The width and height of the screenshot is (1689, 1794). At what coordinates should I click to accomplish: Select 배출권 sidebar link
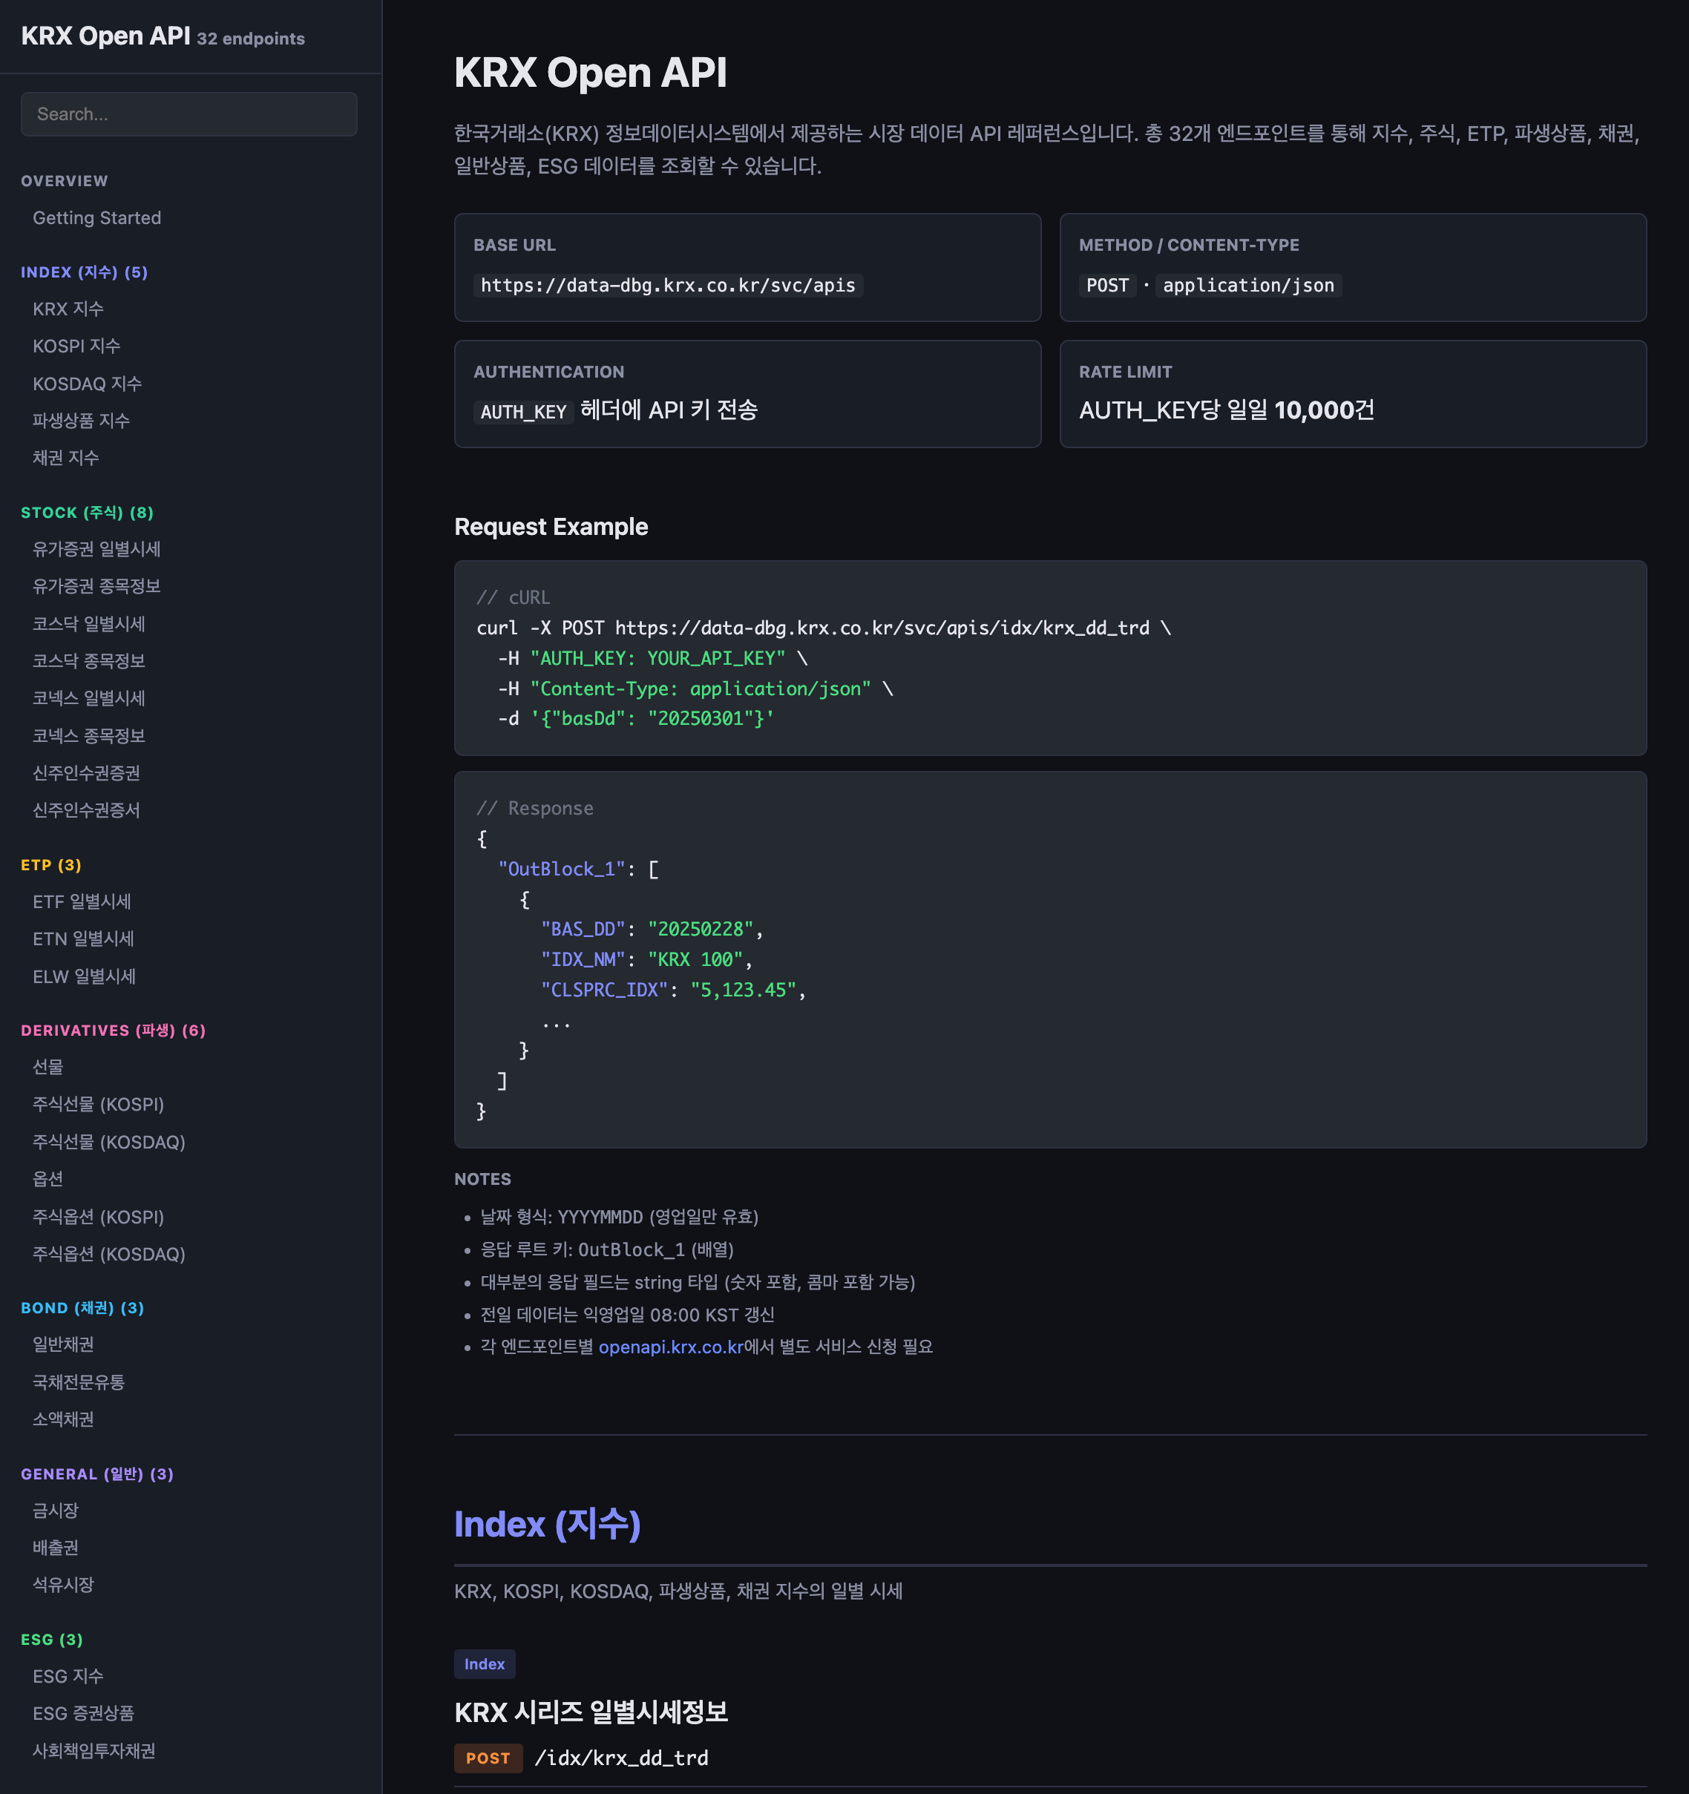click(56, 1547)
